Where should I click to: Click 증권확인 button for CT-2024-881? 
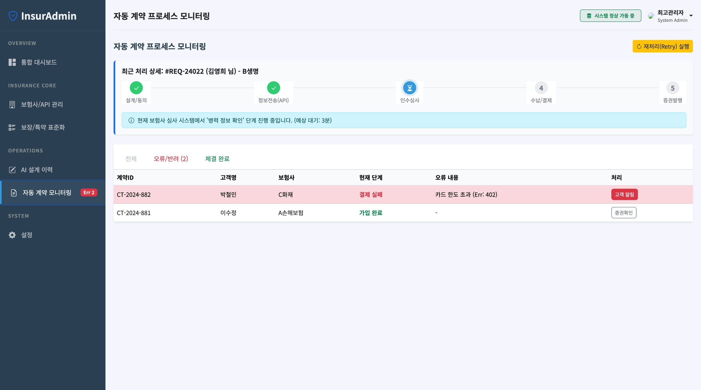623,213
